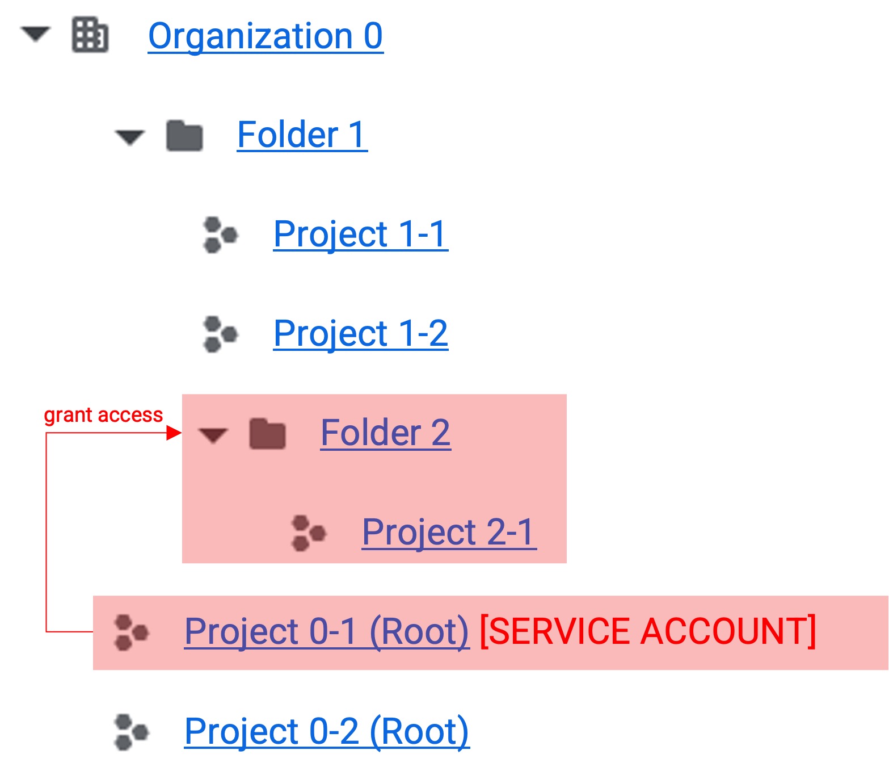
Task: Click the Organization 0 building icon
Action: point(90,35)
